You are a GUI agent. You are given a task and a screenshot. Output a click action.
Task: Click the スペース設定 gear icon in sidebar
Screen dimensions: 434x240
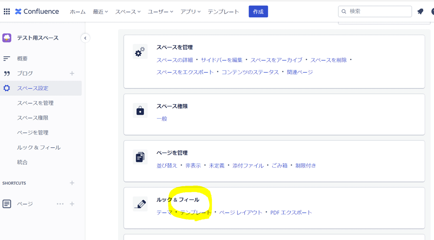tap(7, 88)
